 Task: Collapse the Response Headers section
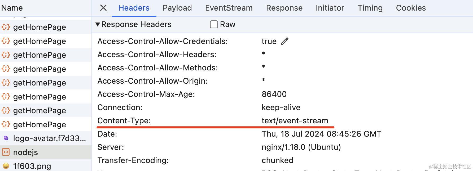pyautogui.click(x=98, y=24)
